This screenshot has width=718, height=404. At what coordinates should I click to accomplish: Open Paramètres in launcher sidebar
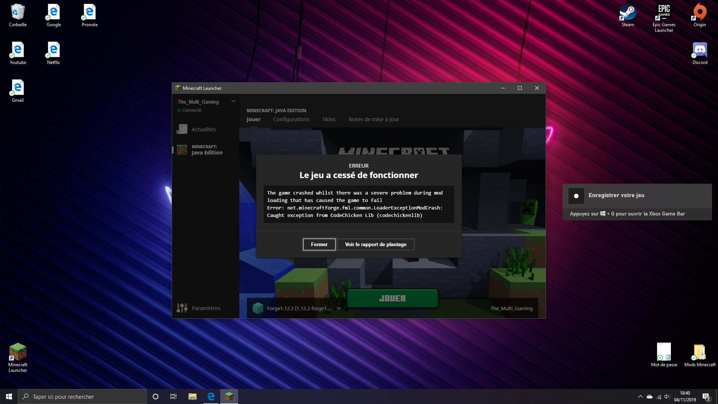pos(205,308)
